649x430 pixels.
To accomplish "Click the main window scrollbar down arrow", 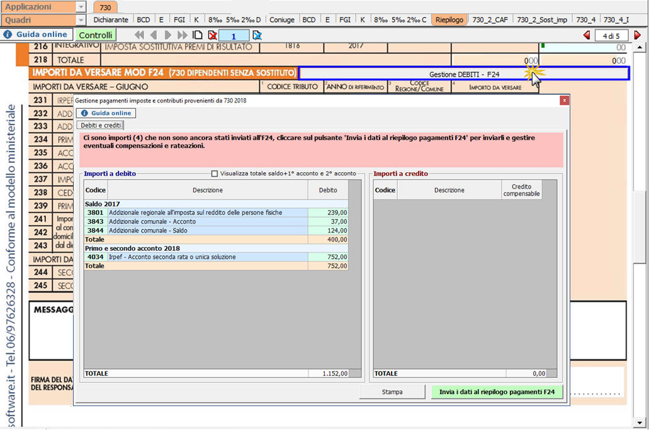I will (x=640, y=422).
